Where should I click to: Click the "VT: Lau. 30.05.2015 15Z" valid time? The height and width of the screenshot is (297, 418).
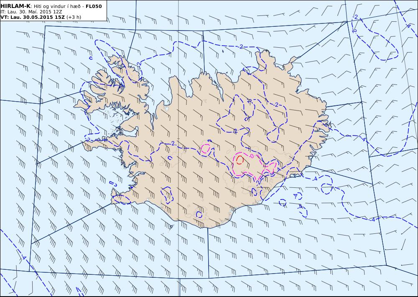point(33,17)
